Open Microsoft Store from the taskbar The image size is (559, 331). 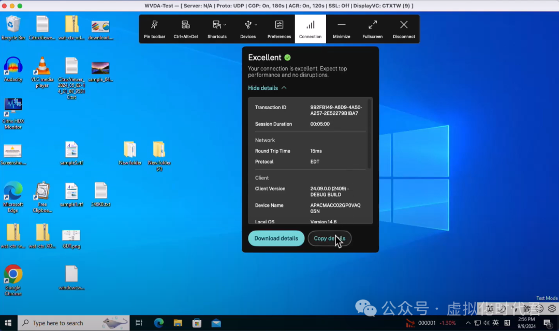tap(197, 323)
